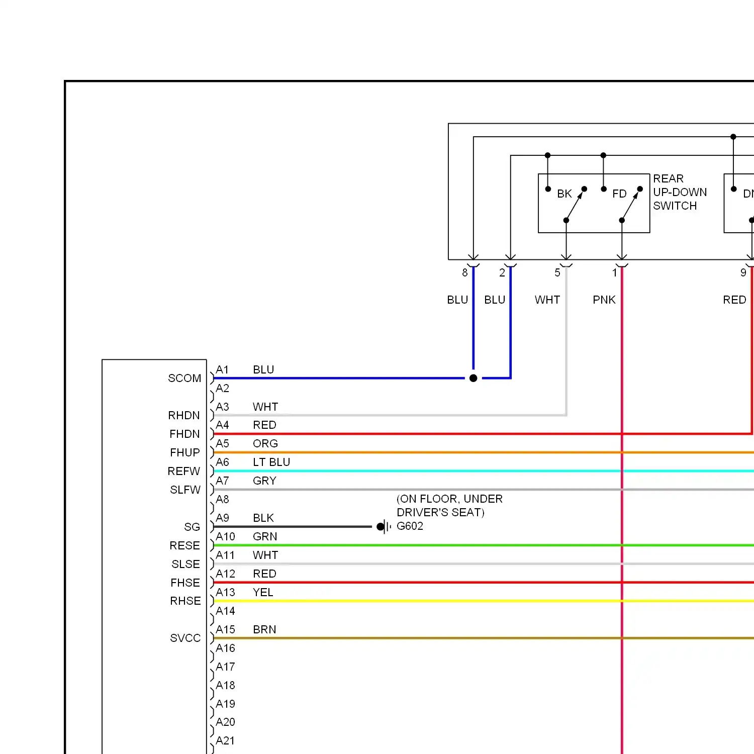The image size is (754, 754).
Task: Select the SVCC terminal label
Action: [185, 638]
